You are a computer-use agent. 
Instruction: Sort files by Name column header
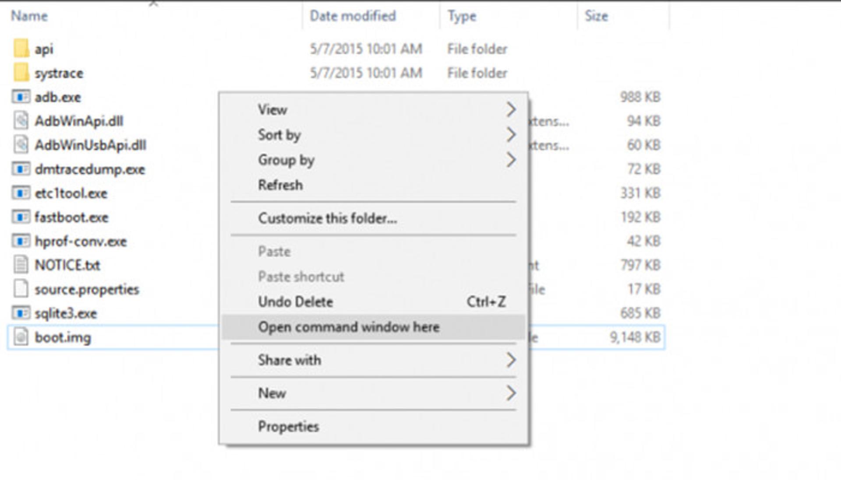(29, 16)
